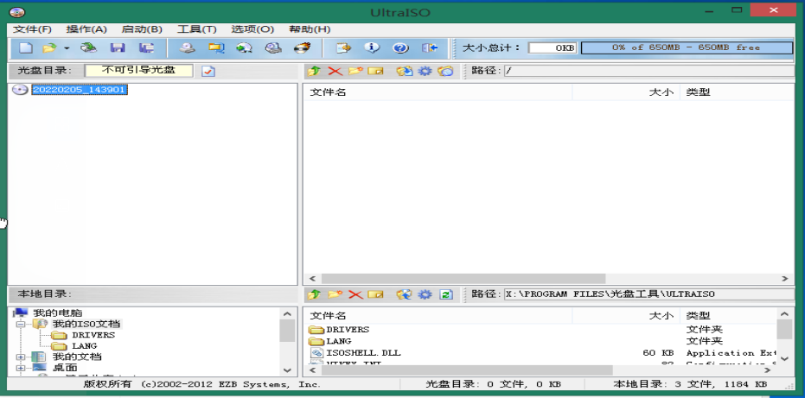This screenshot has width=805, height=398.
Task: Click the gear icon in disc directory toolbar
Action: 425,71
